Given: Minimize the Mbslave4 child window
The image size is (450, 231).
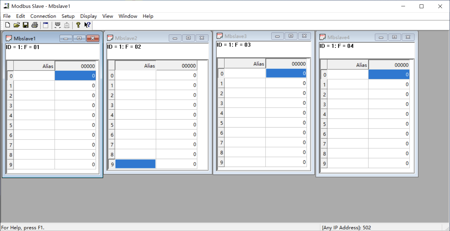Looking at the screenshot, I should 381,37.
